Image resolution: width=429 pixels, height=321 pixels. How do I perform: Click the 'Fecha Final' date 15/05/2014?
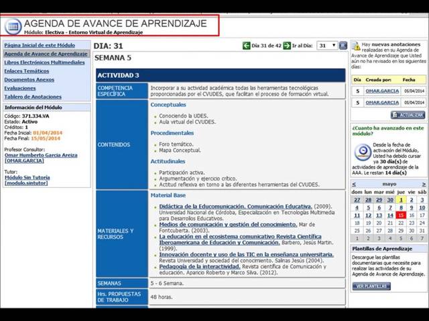click(x=46, y=138)
